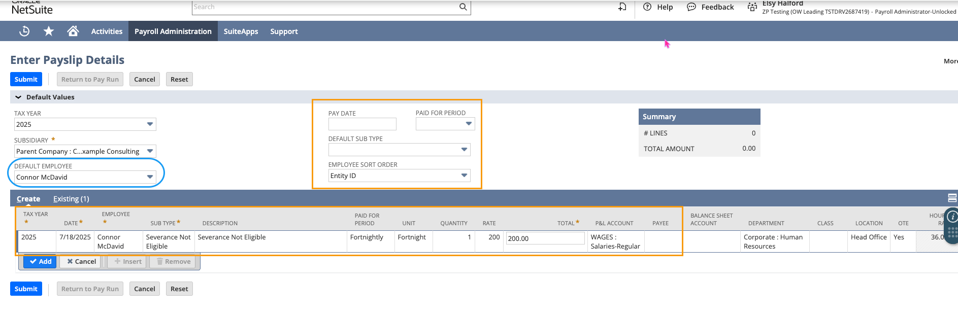Switch to the Existing (1) tab
Image resolution: width=958 pixels, height=314 pixels.
tap(71, 199)
